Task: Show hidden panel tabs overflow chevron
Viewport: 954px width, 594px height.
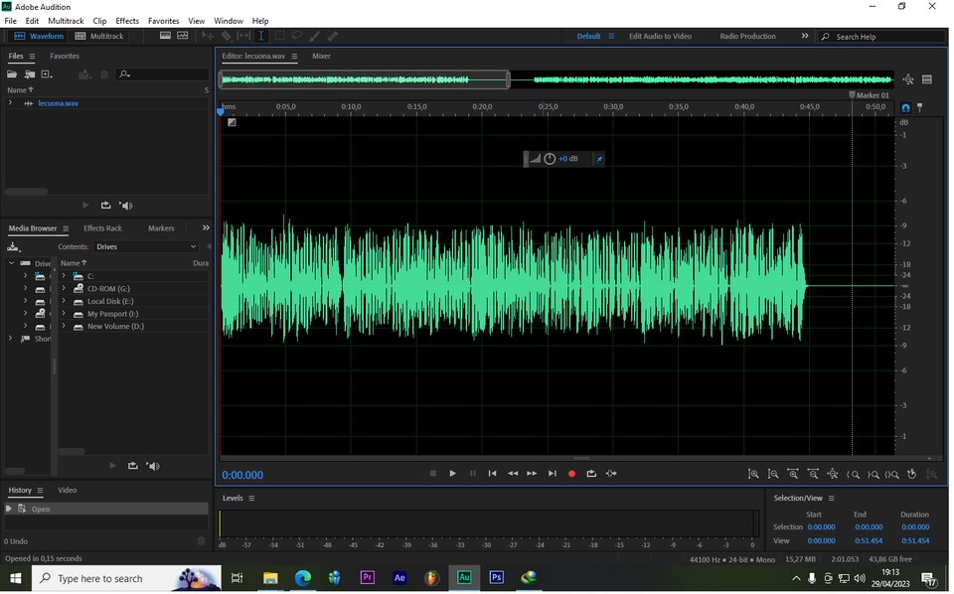Action: click(206, 228)
